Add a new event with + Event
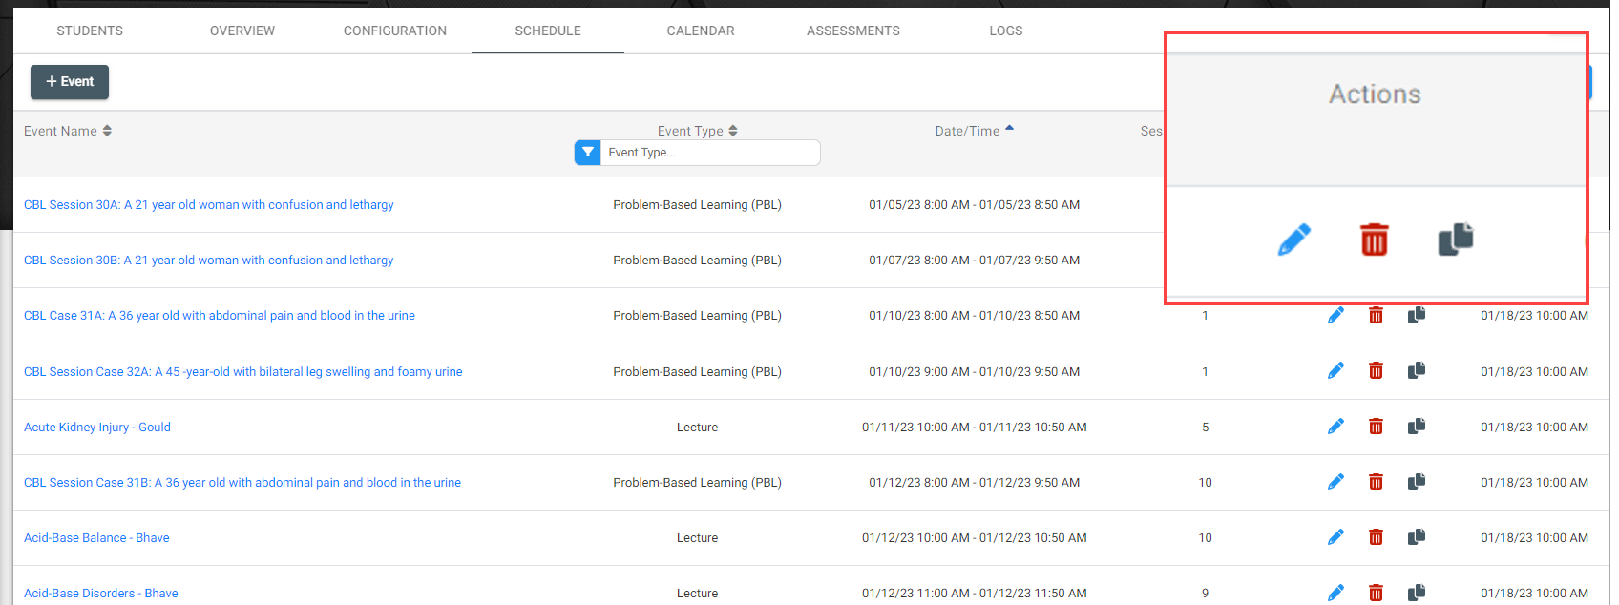The height and width of the screenshot is (605, 1619). click(70, 82)
